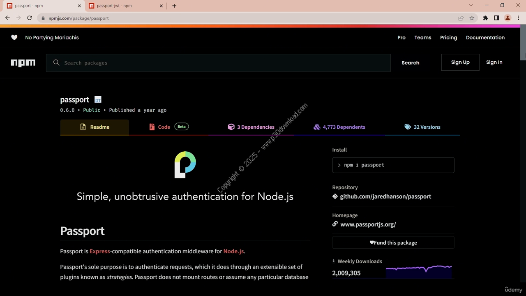The height and width of the screenshot is (296, 526).
Task: Click the Fund this package button
Action: point(393,243)
